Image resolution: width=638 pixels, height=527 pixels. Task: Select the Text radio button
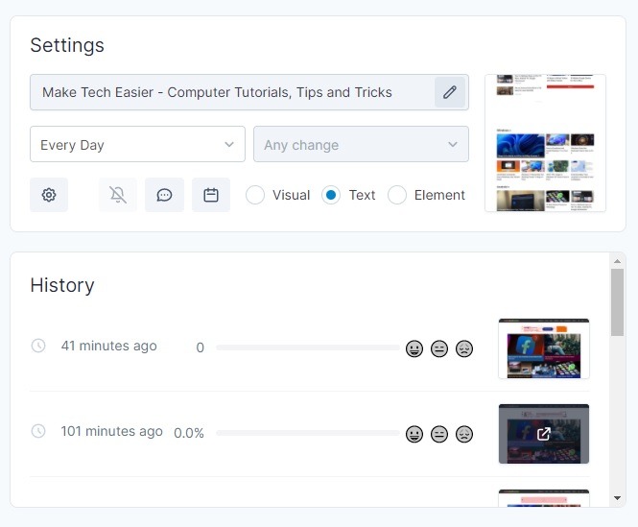click(331, 195)
